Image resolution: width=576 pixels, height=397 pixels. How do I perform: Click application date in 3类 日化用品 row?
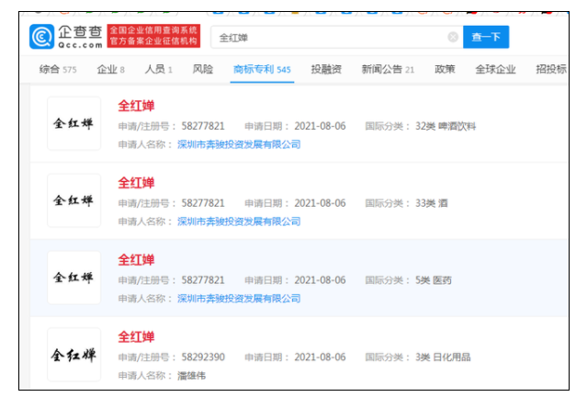pyautogui.click(x=320, y=357)
